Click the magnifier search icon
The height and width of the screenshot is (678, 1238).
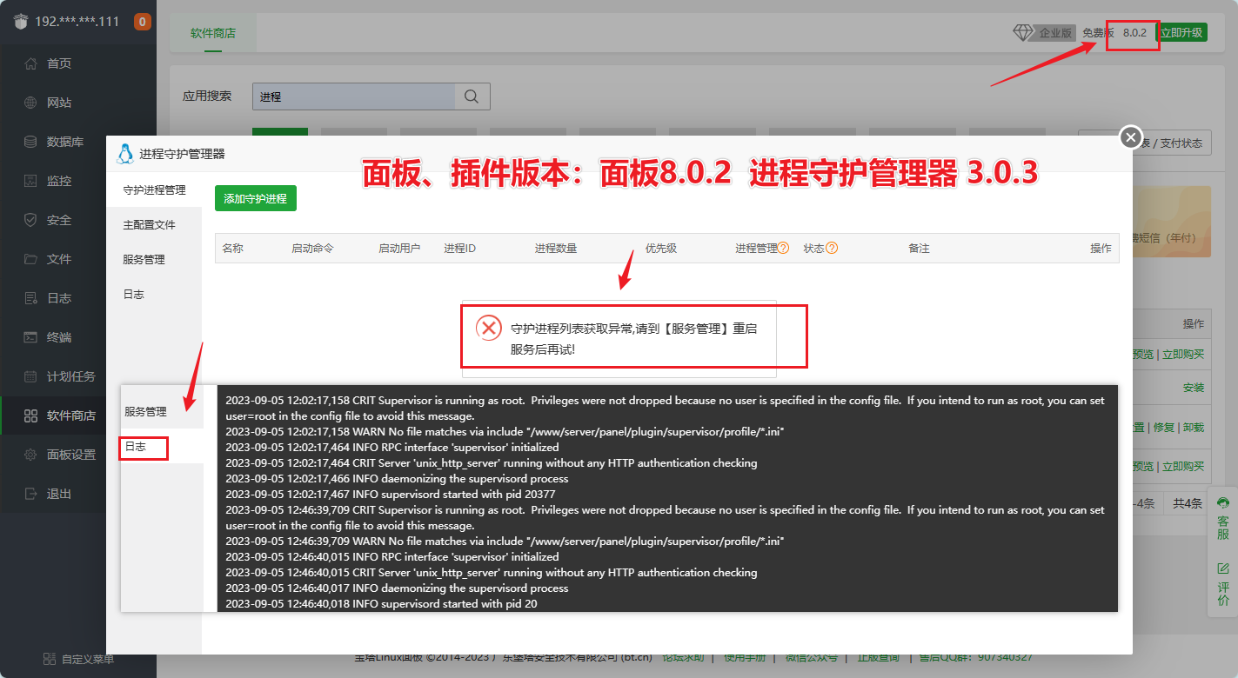[x=472, y=96]
